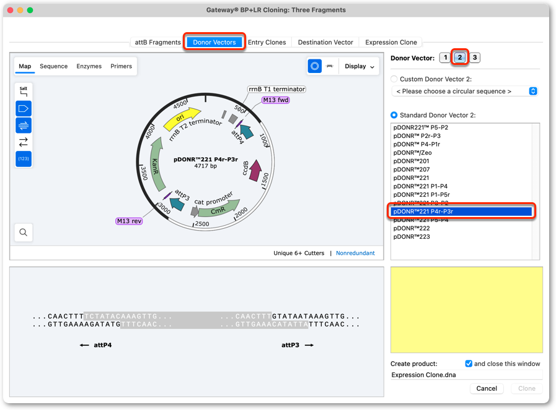Open the Donor Vectors tab
Screen dimensions: 556x410
214,42
